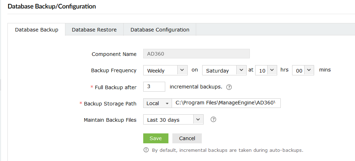Viewport: 355px width, 161px height.
Task: Click the Database Backup/Configuration page heading
Action: coord(52,6)
